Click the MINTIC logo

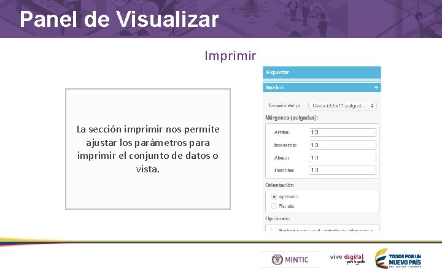pos(290,259)
